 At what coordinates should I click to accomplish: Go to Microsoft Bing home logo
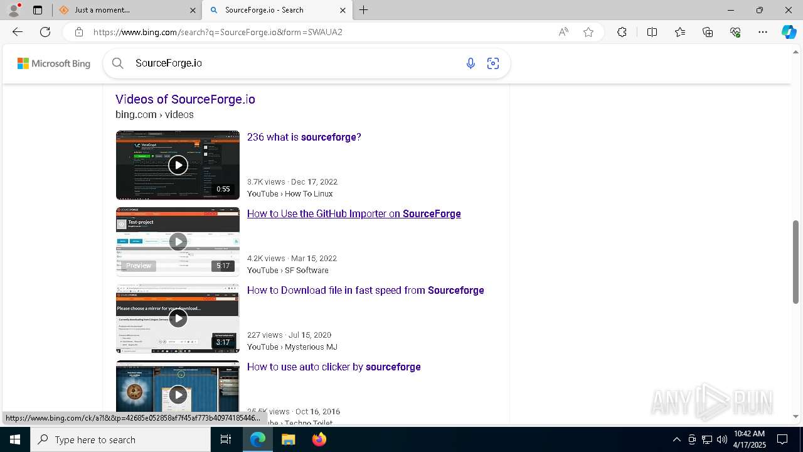tap(54, 63)
